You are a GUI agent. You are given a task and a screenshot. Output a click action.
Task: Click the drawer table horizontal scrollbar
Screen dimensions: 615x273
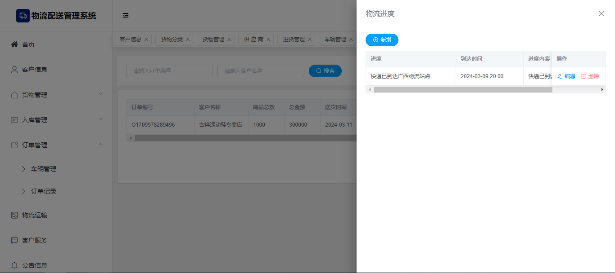coord(462,90)
